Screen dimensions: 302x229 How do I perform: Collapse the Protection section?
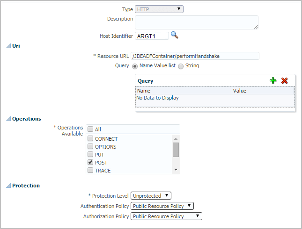tap(8, 186)
